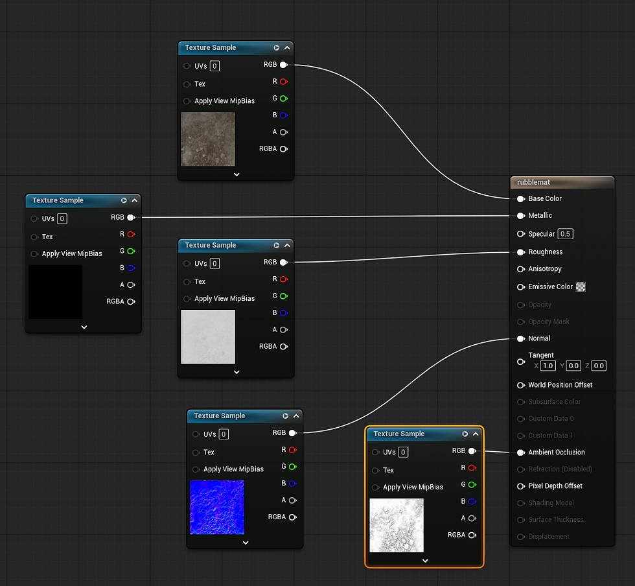Collapse the light gray Texture Sample with its header chevron
Image resolution: width=635 pixels, height=586 pixels.
pos(287,245)
